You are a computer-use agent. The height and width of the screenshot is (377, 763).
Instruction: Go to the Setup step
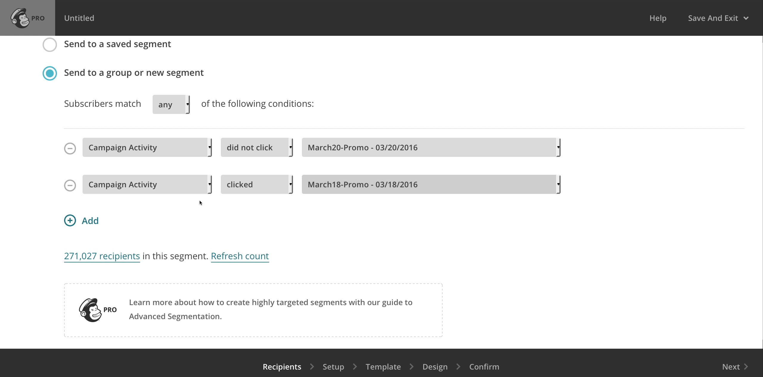click(333, 367)
